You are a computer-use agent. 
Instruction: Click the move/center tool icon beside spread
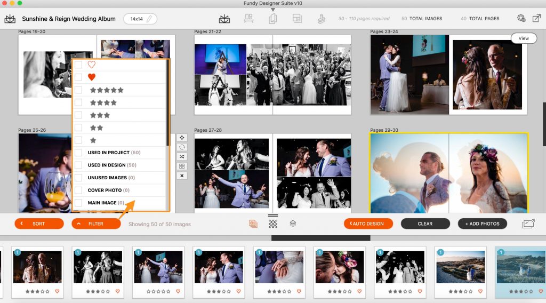[x=182, y=138]
